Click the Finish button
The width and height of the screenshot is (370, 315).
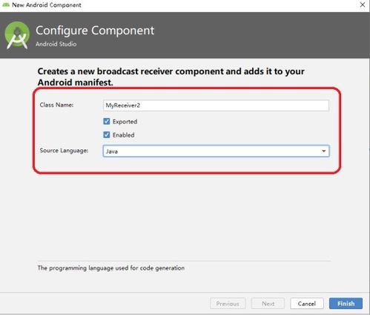(346, 303)
